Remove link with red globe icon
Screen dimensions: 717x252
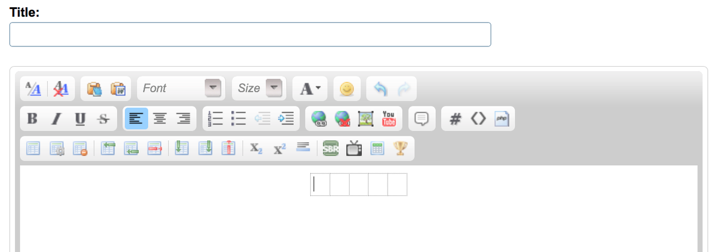(342, 119)
